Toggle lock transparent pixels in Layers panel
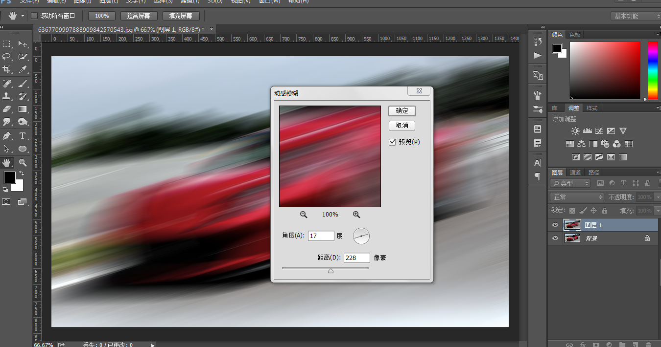 click(572, 211)
